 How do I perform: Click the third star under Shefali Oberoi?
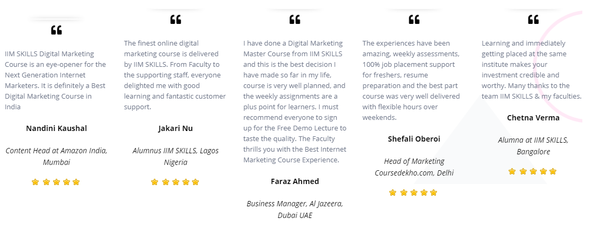pos(414,193)
